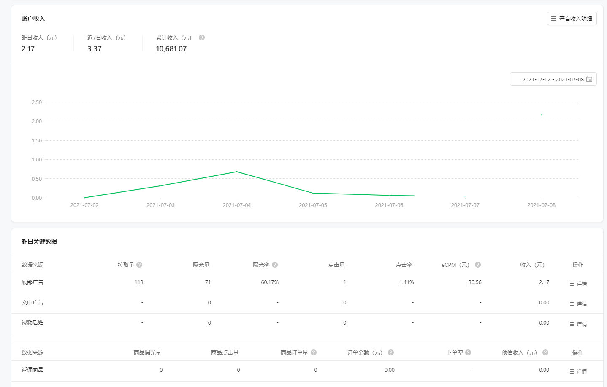This screenshot has width=607, height=387.
Task: Click 昨日关键数据 section title
Action: pyautogui.click(x=39, y=242)
